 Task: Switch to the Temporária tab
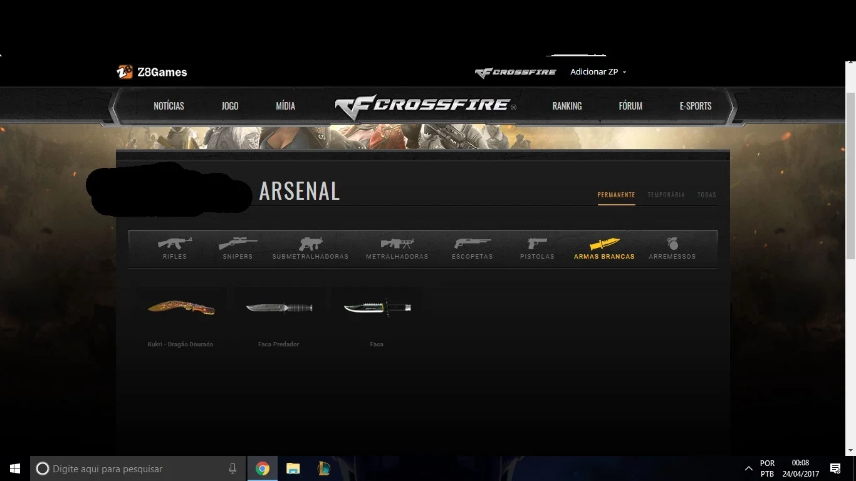pos(666,195)
